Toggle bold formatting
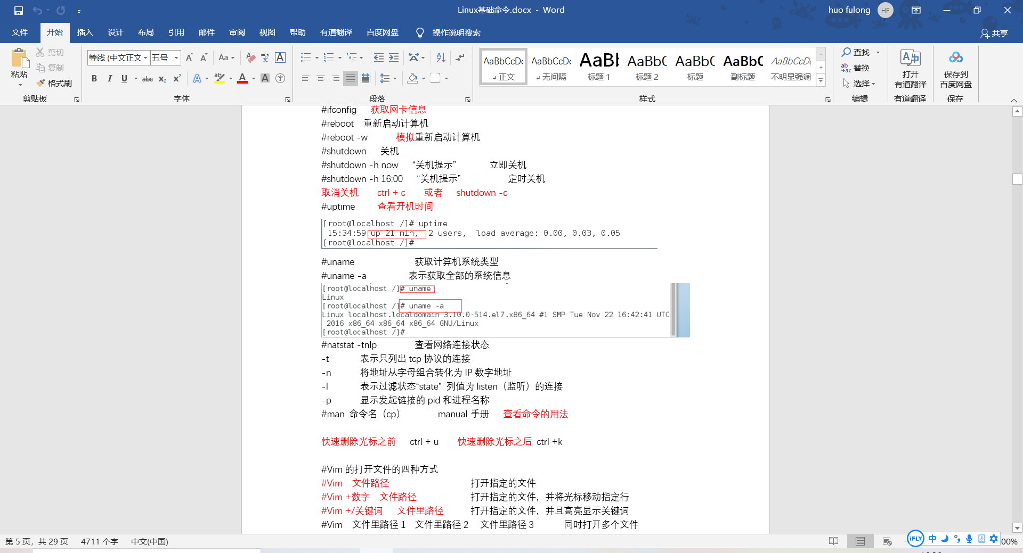This screenshot has height=553, width=1023. pyautogui.click(x=94, y=78)
